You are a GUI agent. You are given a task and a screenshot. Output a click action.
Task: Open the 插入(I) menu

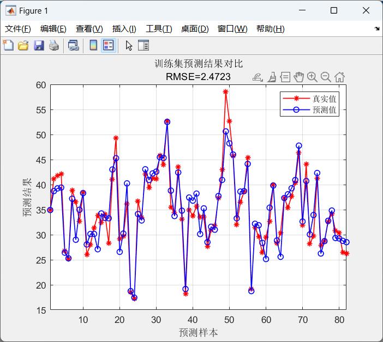124,29
